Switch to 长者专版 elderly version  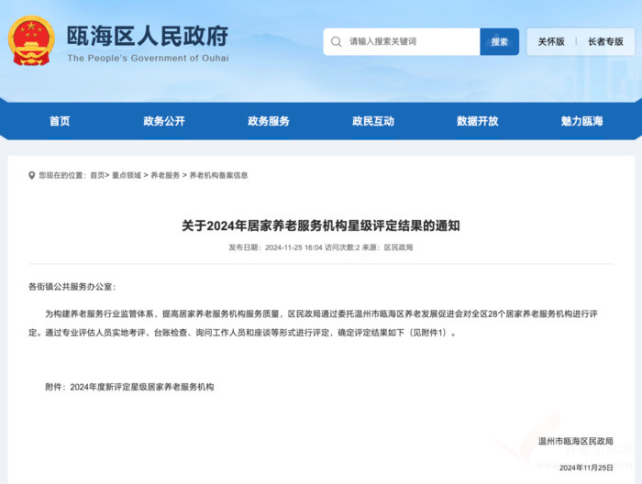605,42
